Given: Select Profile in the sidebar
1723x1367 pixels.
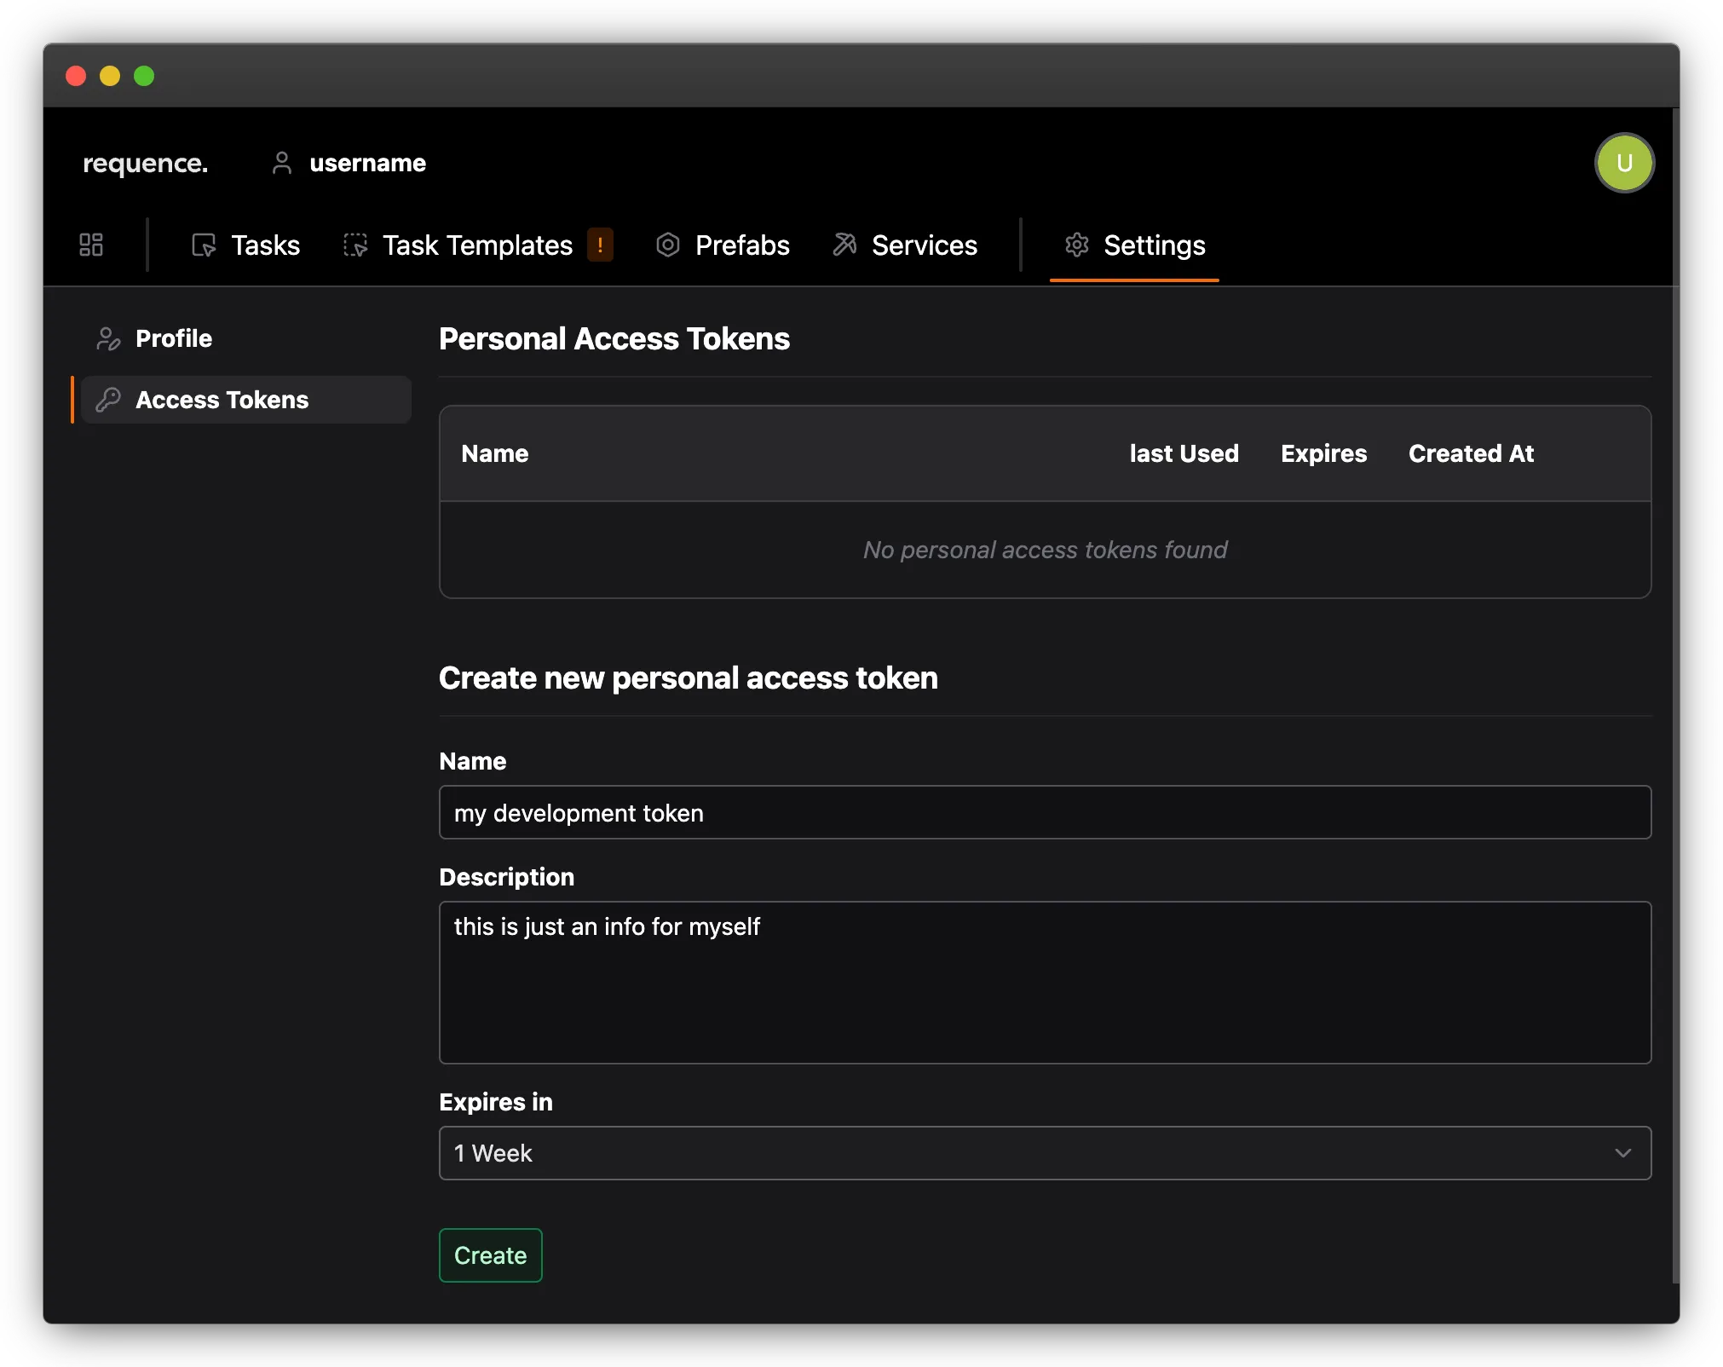Looking at the screenshot, I should pos(174,338).
